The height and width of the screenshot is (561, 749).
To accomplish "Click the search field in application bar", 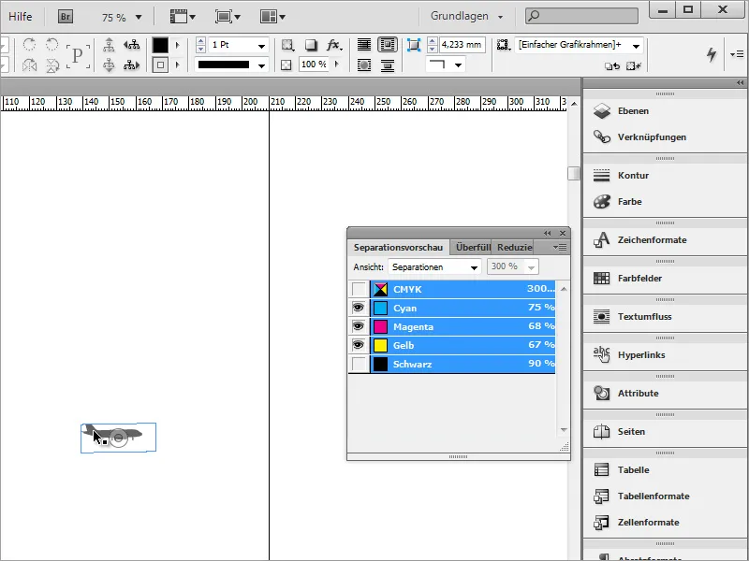I will (x=581, y=16).
